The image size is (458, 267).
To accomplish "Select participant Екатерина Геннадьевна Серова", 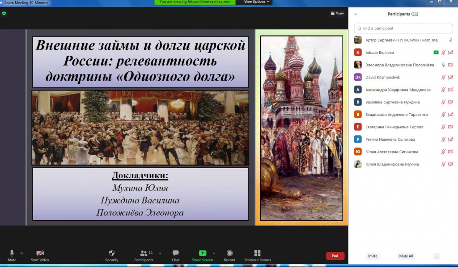I will pos(394,127).
